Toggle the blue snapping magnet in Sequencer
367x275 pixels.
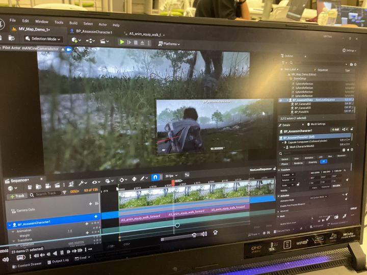coord(155,178)
